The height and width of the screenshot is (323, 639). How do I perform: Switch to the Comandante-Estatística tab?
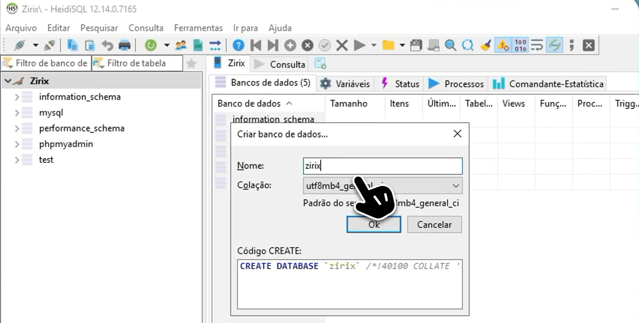pyautogui.click(x=548, y=84)
